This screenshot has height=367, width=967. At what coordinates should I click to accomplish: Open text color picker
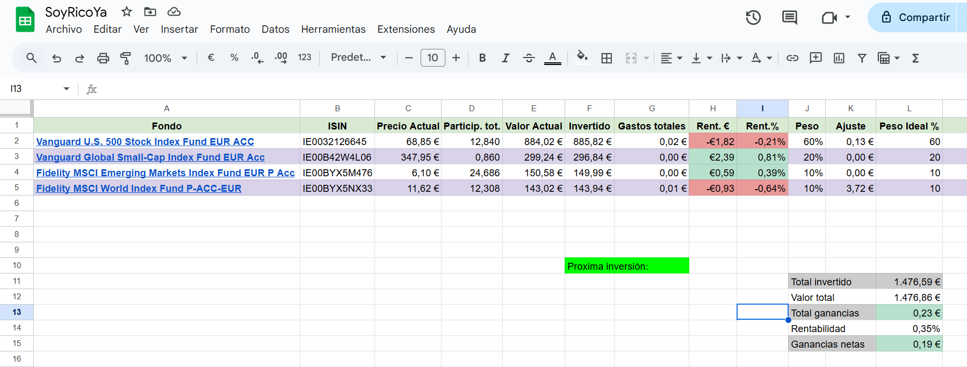click(552, 57)
